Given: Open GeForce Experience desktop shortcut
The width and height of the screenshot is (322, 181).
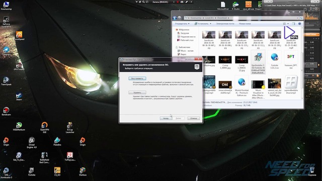Looking at the screenshot, I should pos(6,22).
